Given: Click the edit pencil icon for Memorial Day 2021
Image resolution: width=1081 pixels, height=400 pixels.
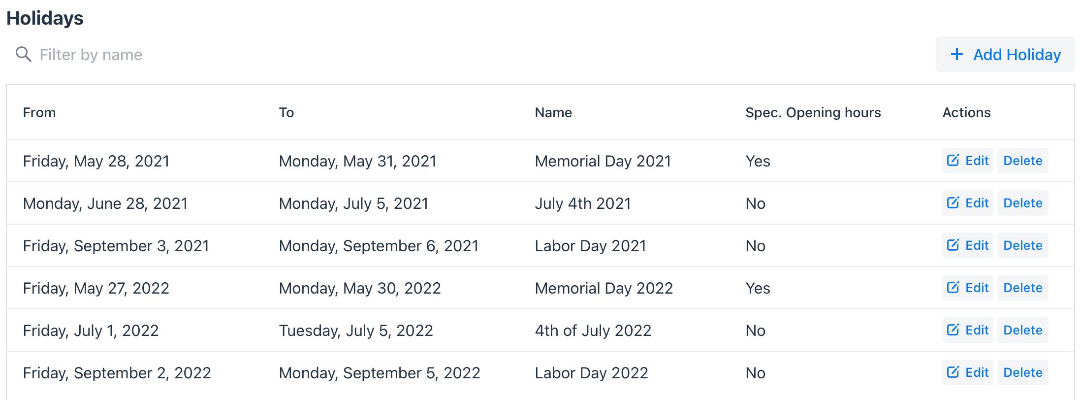Looking at the screenshot, I should pos(953,160).
